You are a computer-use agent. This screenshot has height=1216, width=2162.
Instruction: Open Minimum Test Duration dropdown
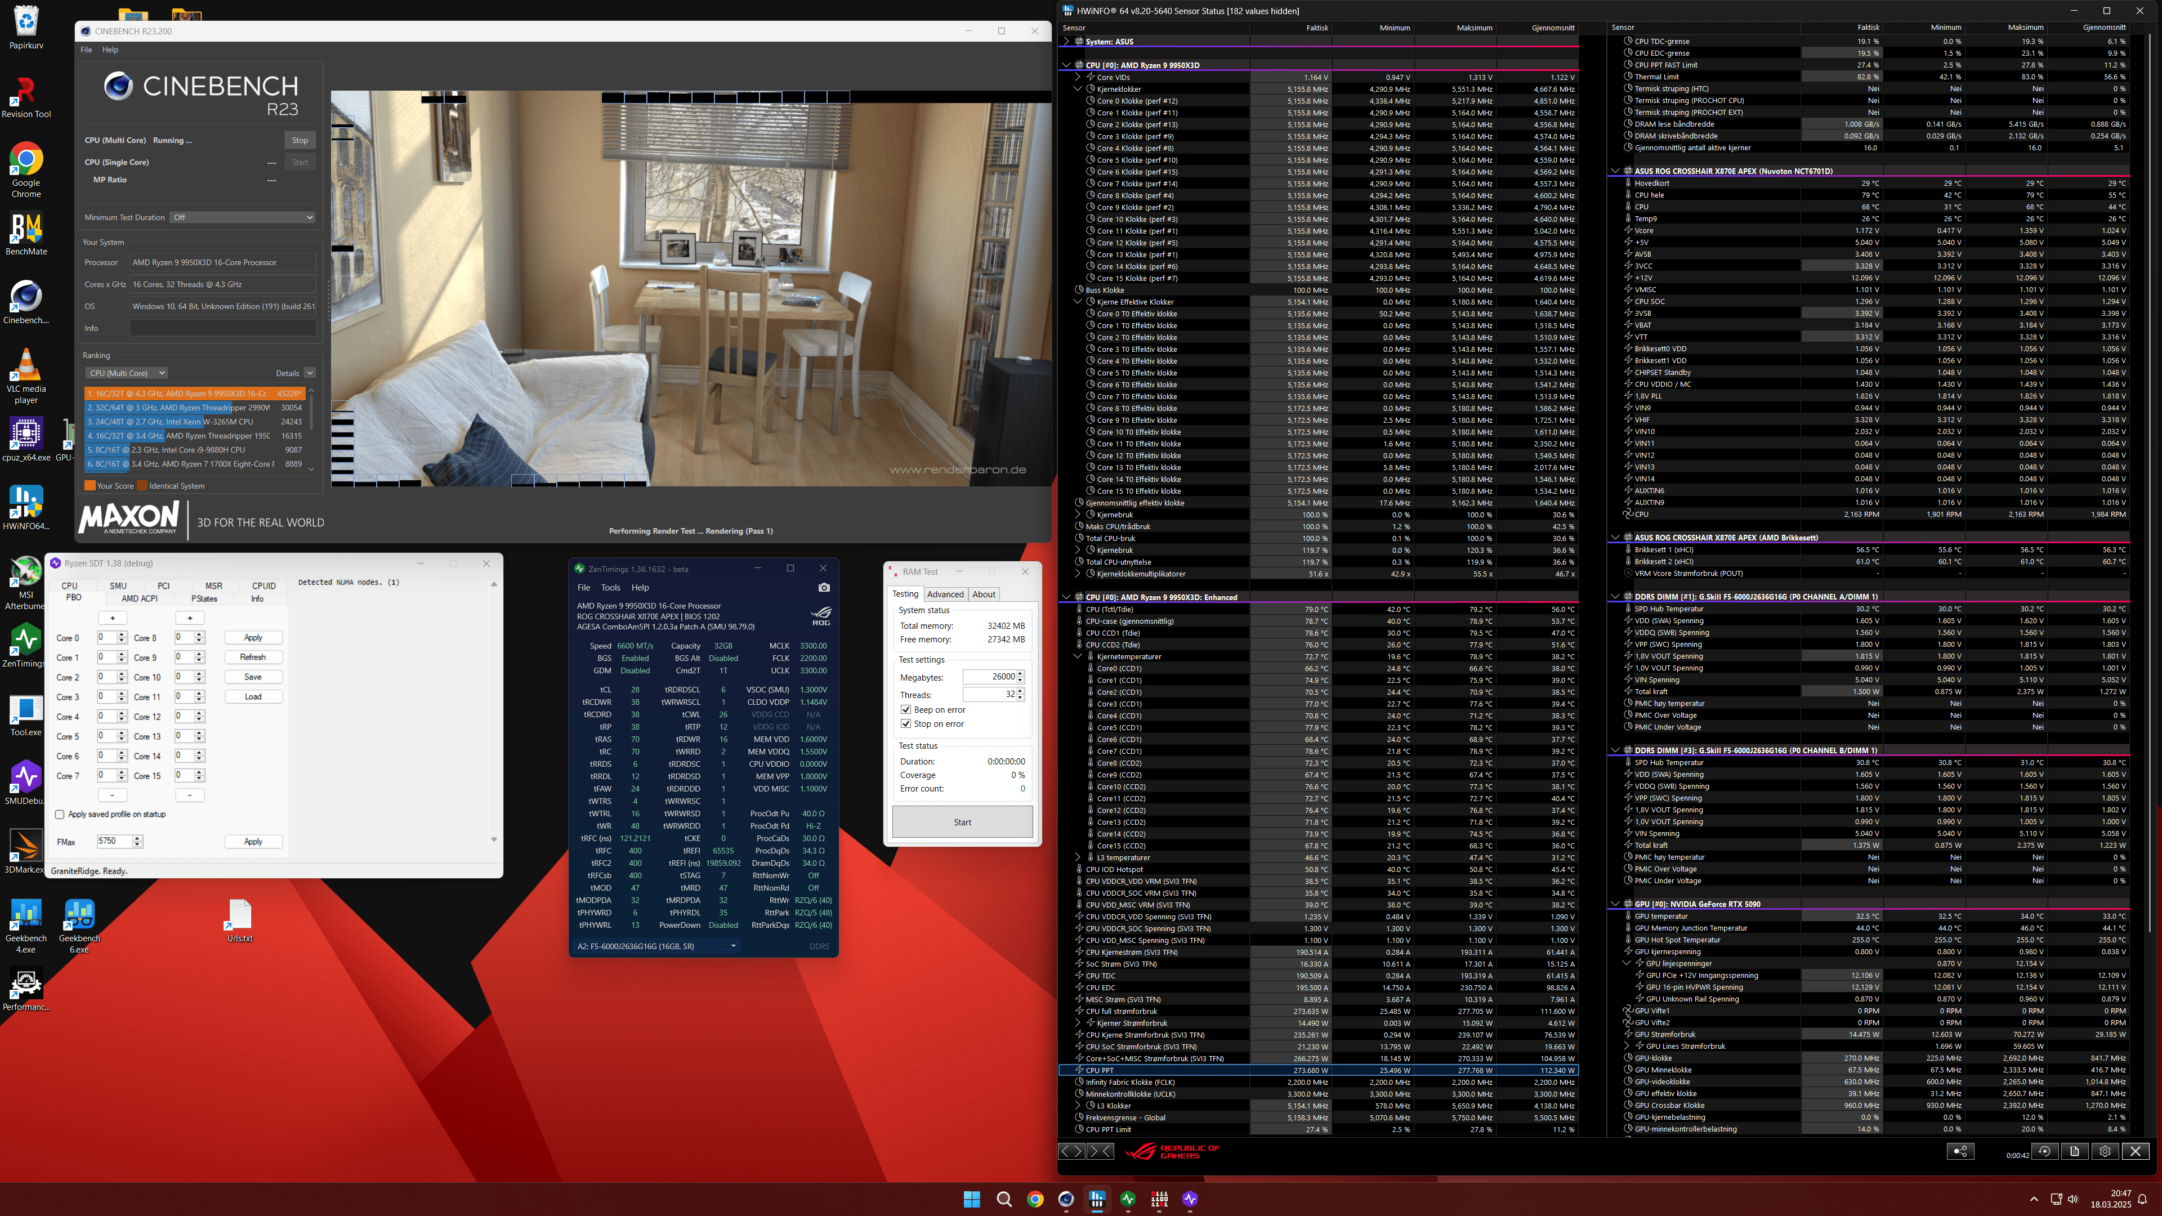[243, 217]
